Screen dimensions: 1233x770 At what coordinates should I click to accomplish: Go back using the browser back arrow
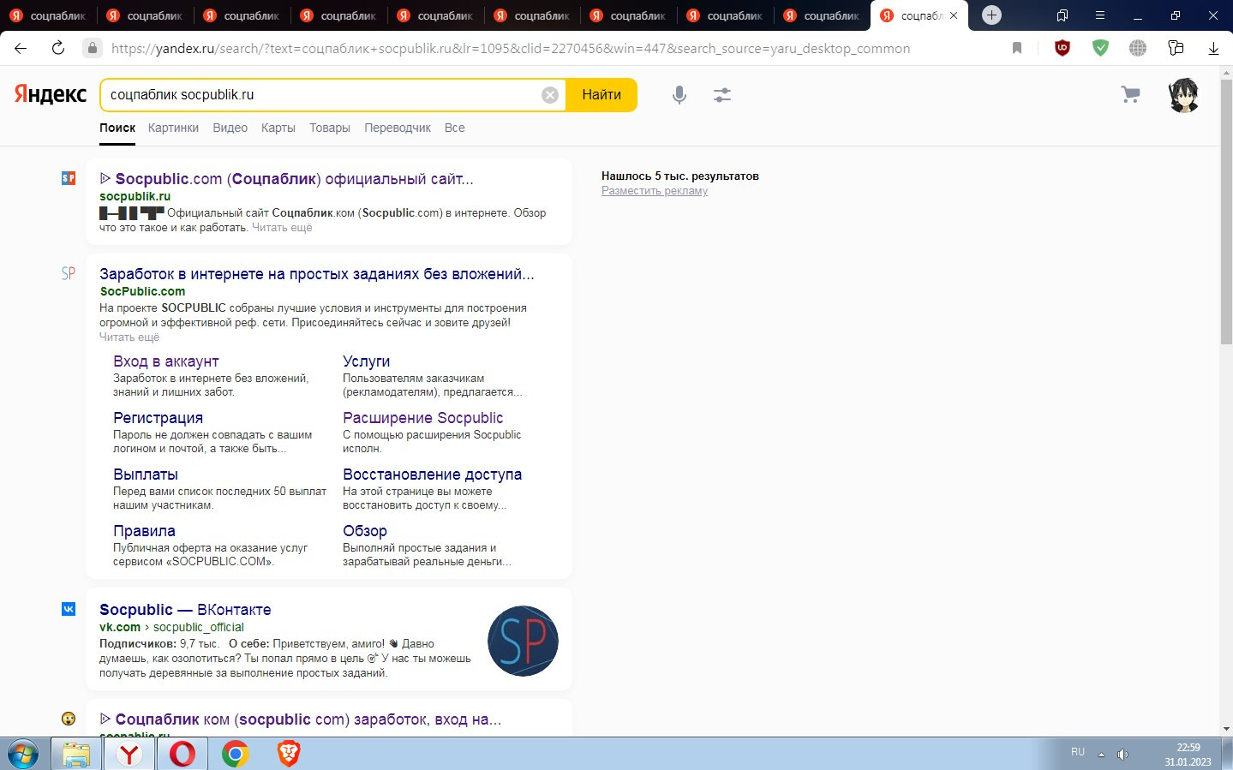point(21,48)
